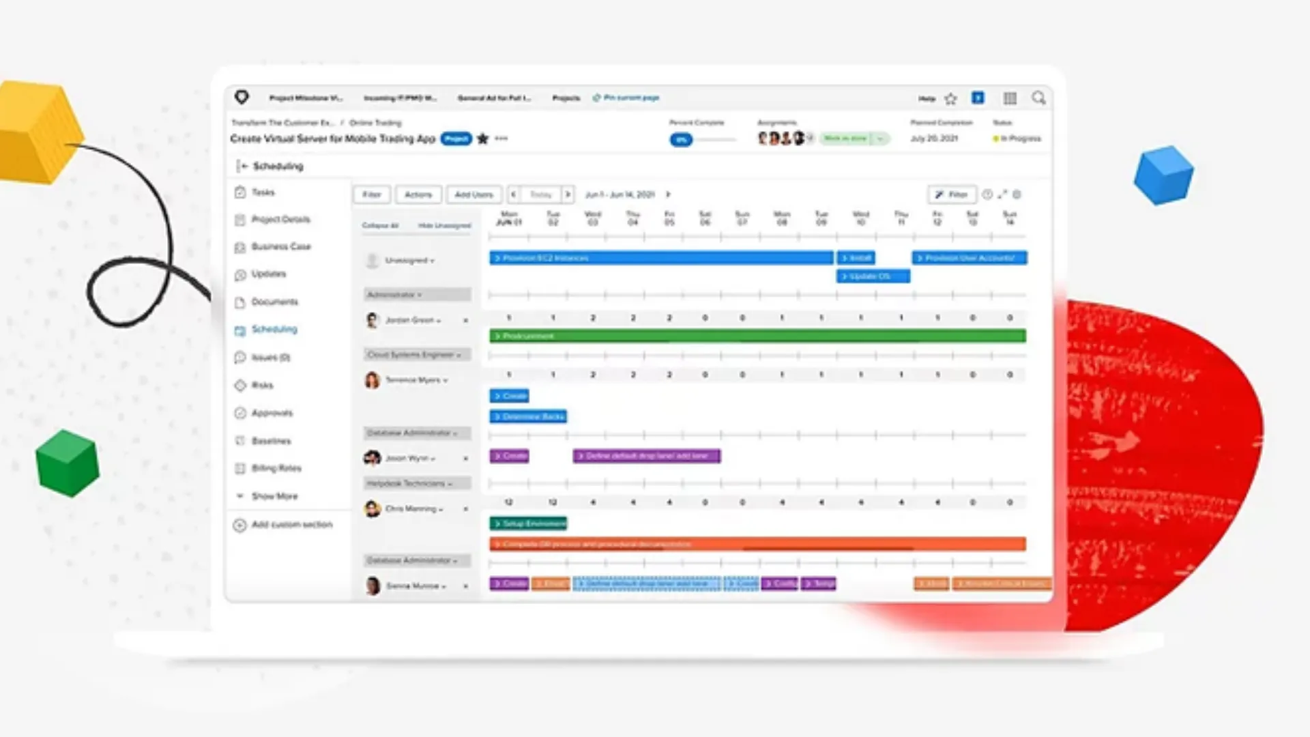Select the Business Case sidebar item
The width and height of the screenshot is (1310, 737).
280,246
